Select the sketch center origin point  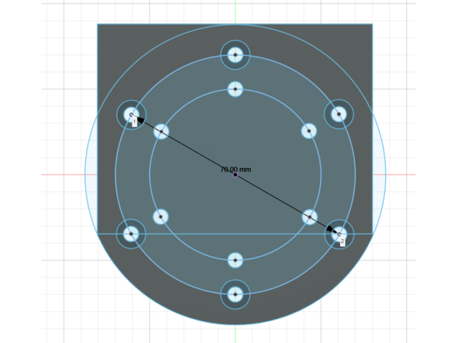pos(235,174)
